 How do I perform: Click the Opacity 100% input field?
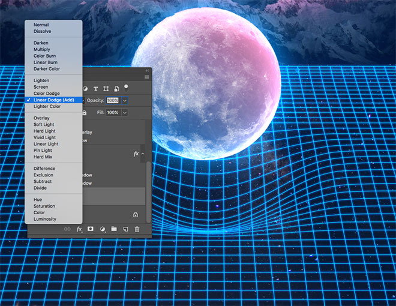(113, 100)
